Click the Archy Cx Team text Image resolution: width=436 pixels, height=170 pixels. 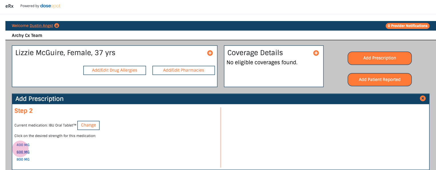point(27,36)
